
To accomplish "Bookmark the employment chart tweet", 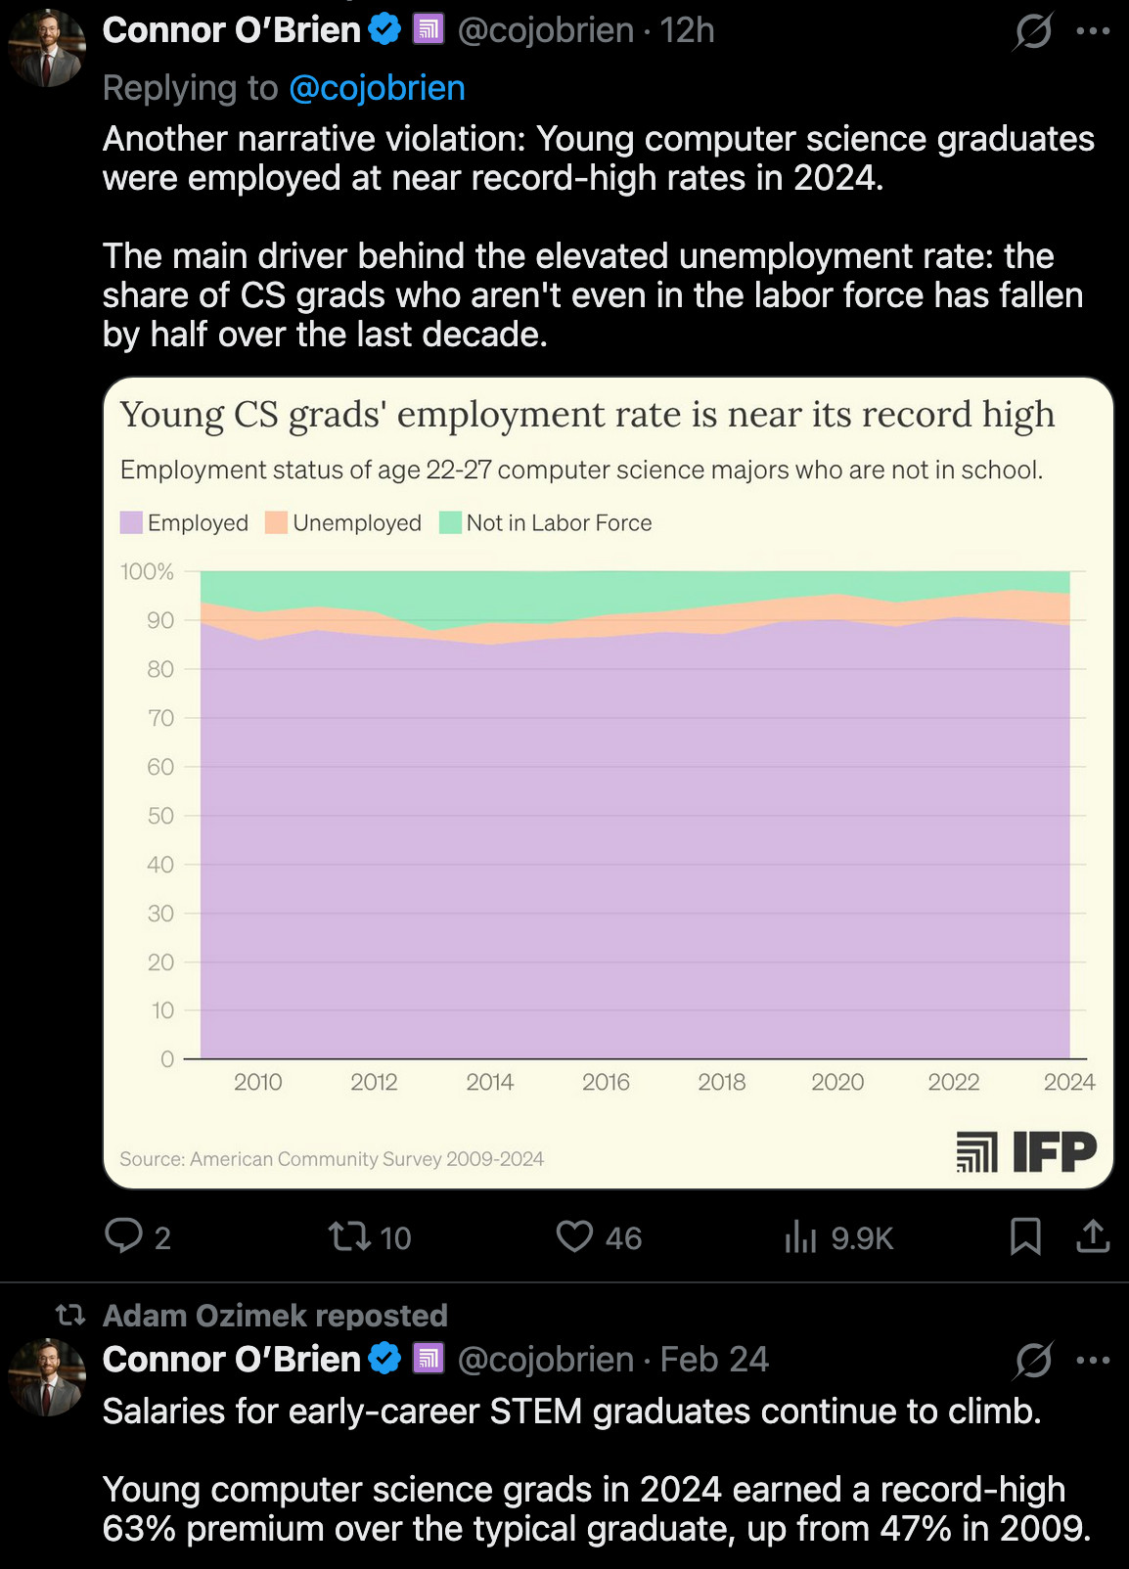I will pos(1024,1236).
